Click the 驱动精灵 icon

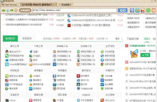(78, 76)
